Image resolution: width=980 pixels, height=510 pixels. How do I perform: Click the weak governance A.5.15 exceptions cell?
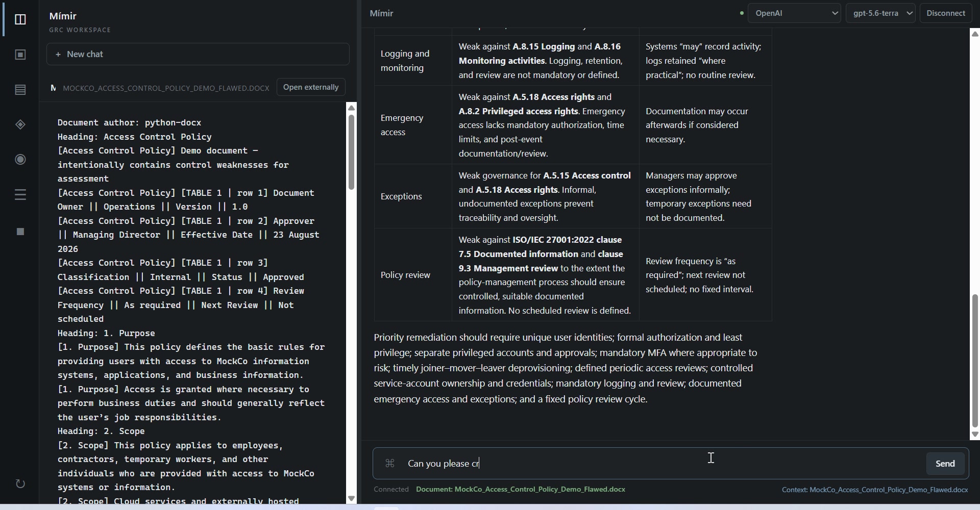tap(545, 196)
